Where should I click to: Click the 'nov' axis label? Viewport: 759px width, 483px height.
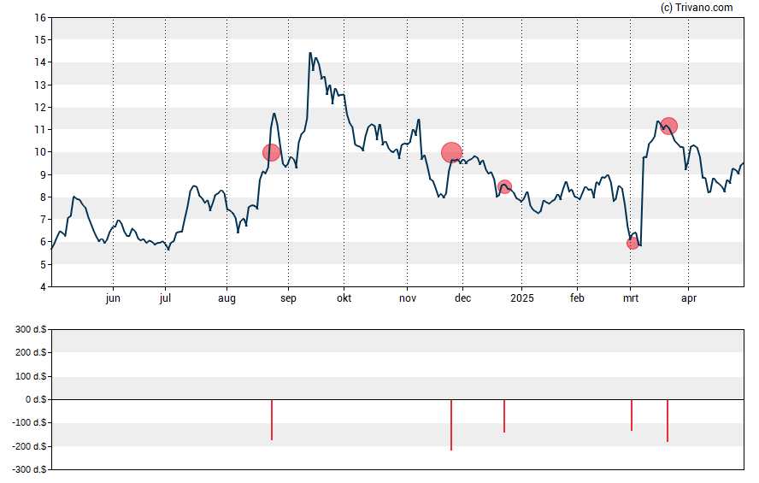click(x=408, y=298)
